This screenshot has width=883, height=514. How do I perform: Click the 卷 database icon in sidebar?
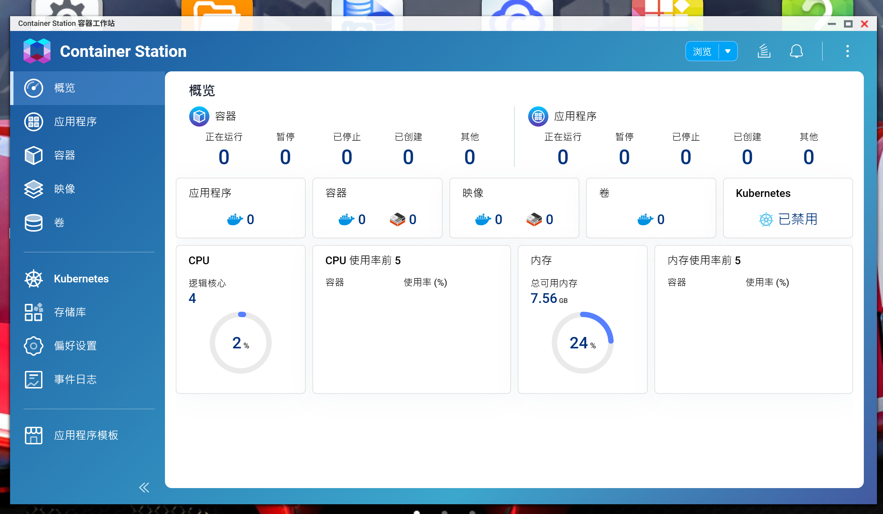point(34,222)
